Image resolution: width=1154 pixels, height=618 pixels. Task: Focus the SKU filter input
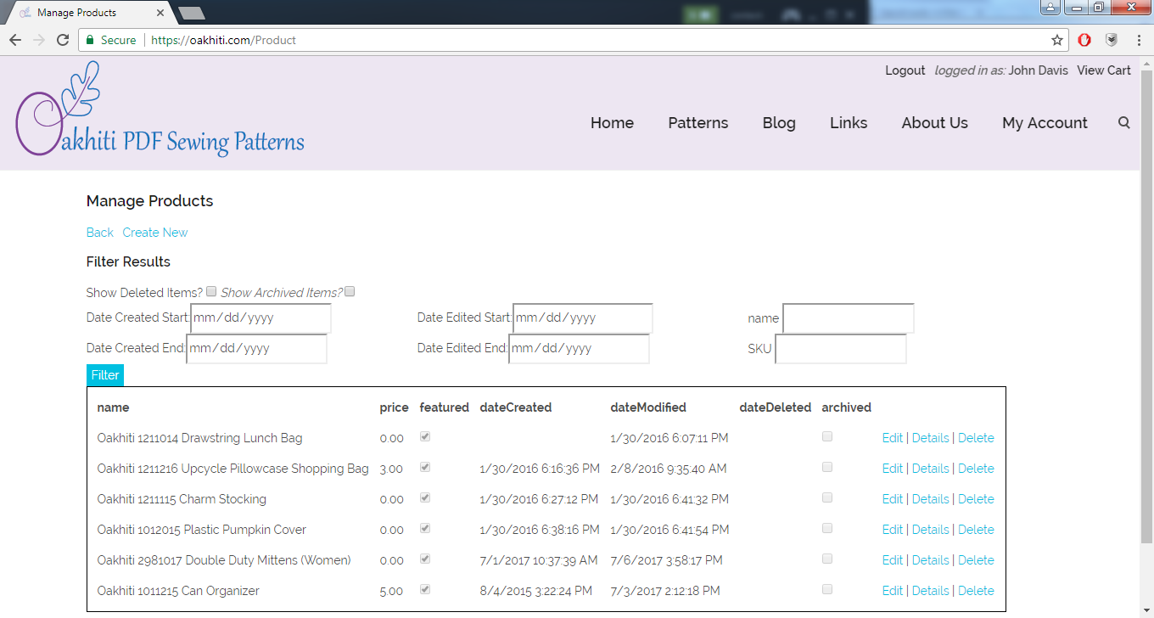click(841, 349)
